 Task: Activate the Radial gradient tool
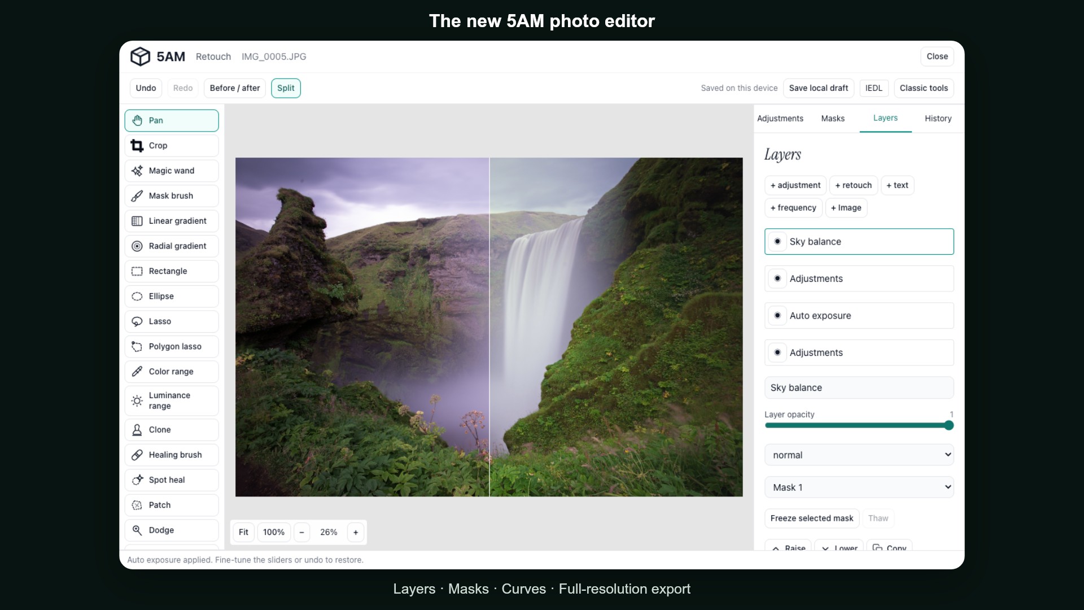coord(172,246)
